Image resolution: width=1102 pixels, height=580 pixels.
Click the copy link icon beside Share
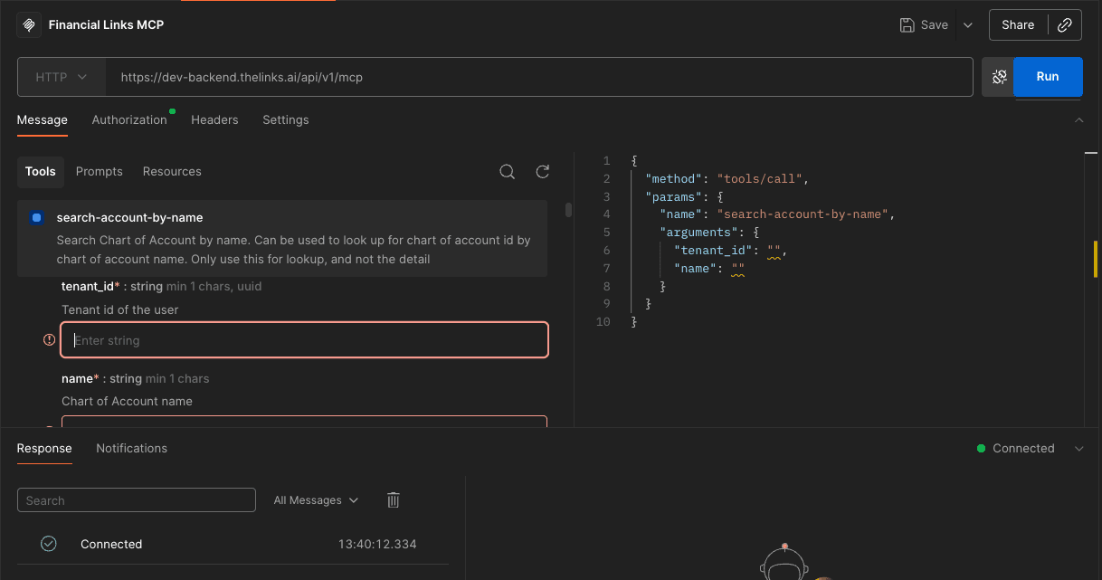click(1065, 24)
